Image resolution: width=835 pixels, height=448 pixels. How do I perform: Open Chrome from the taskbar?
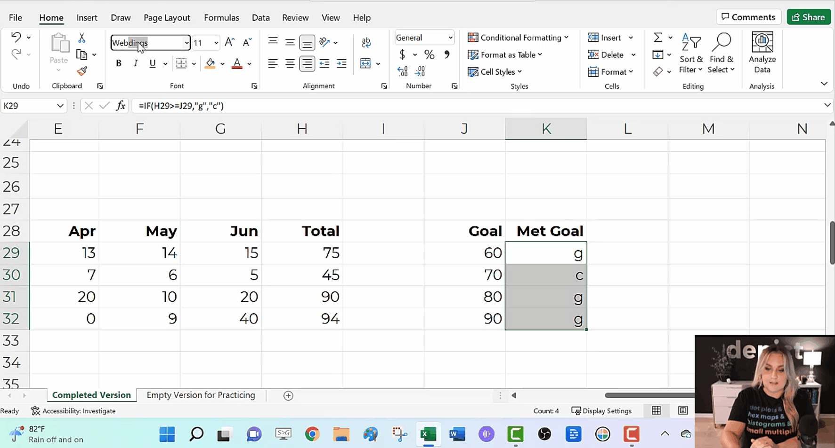click(312, 434)
